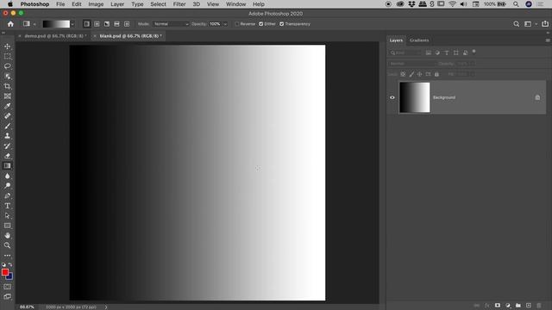
Task: Select the Healing Brush tool
Action: [x=8, y=116]
